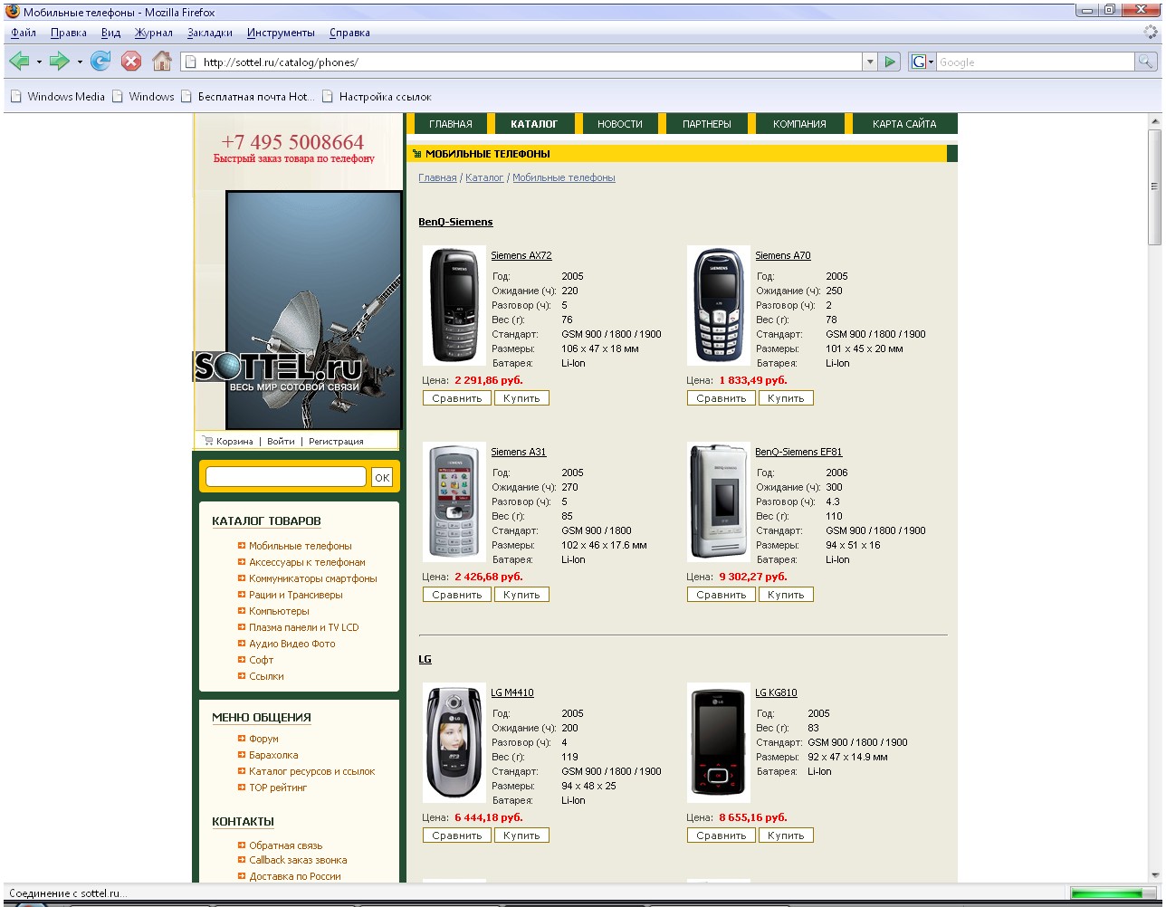1166x907 pixels.
Task: Switch to the НОВОСТИ site tab
Action: (x=619, y=124)
